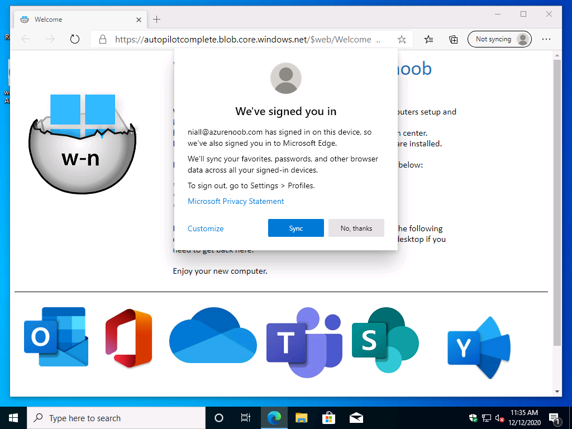Click the Office icon on the page

[x=129, y=337]
